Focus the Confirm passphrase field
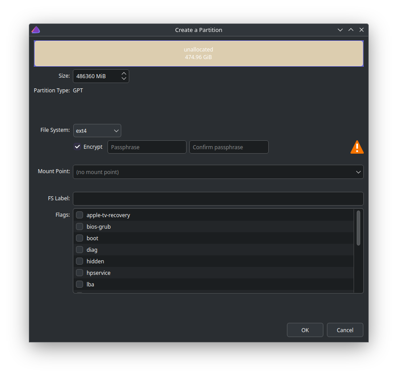Screen dimensions: 398x377 229,147
